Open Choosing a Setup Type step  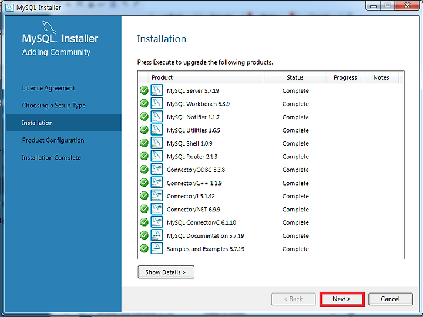pyautogui.click(x=54, y=106)
